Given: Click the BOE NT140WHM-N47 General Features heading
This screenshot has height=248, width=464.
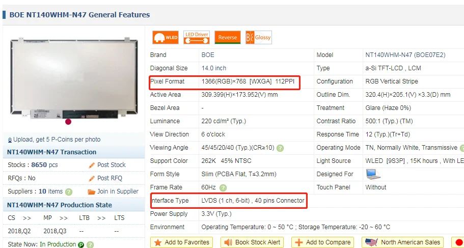Looking at the screenshot, I should pos(79,15).
